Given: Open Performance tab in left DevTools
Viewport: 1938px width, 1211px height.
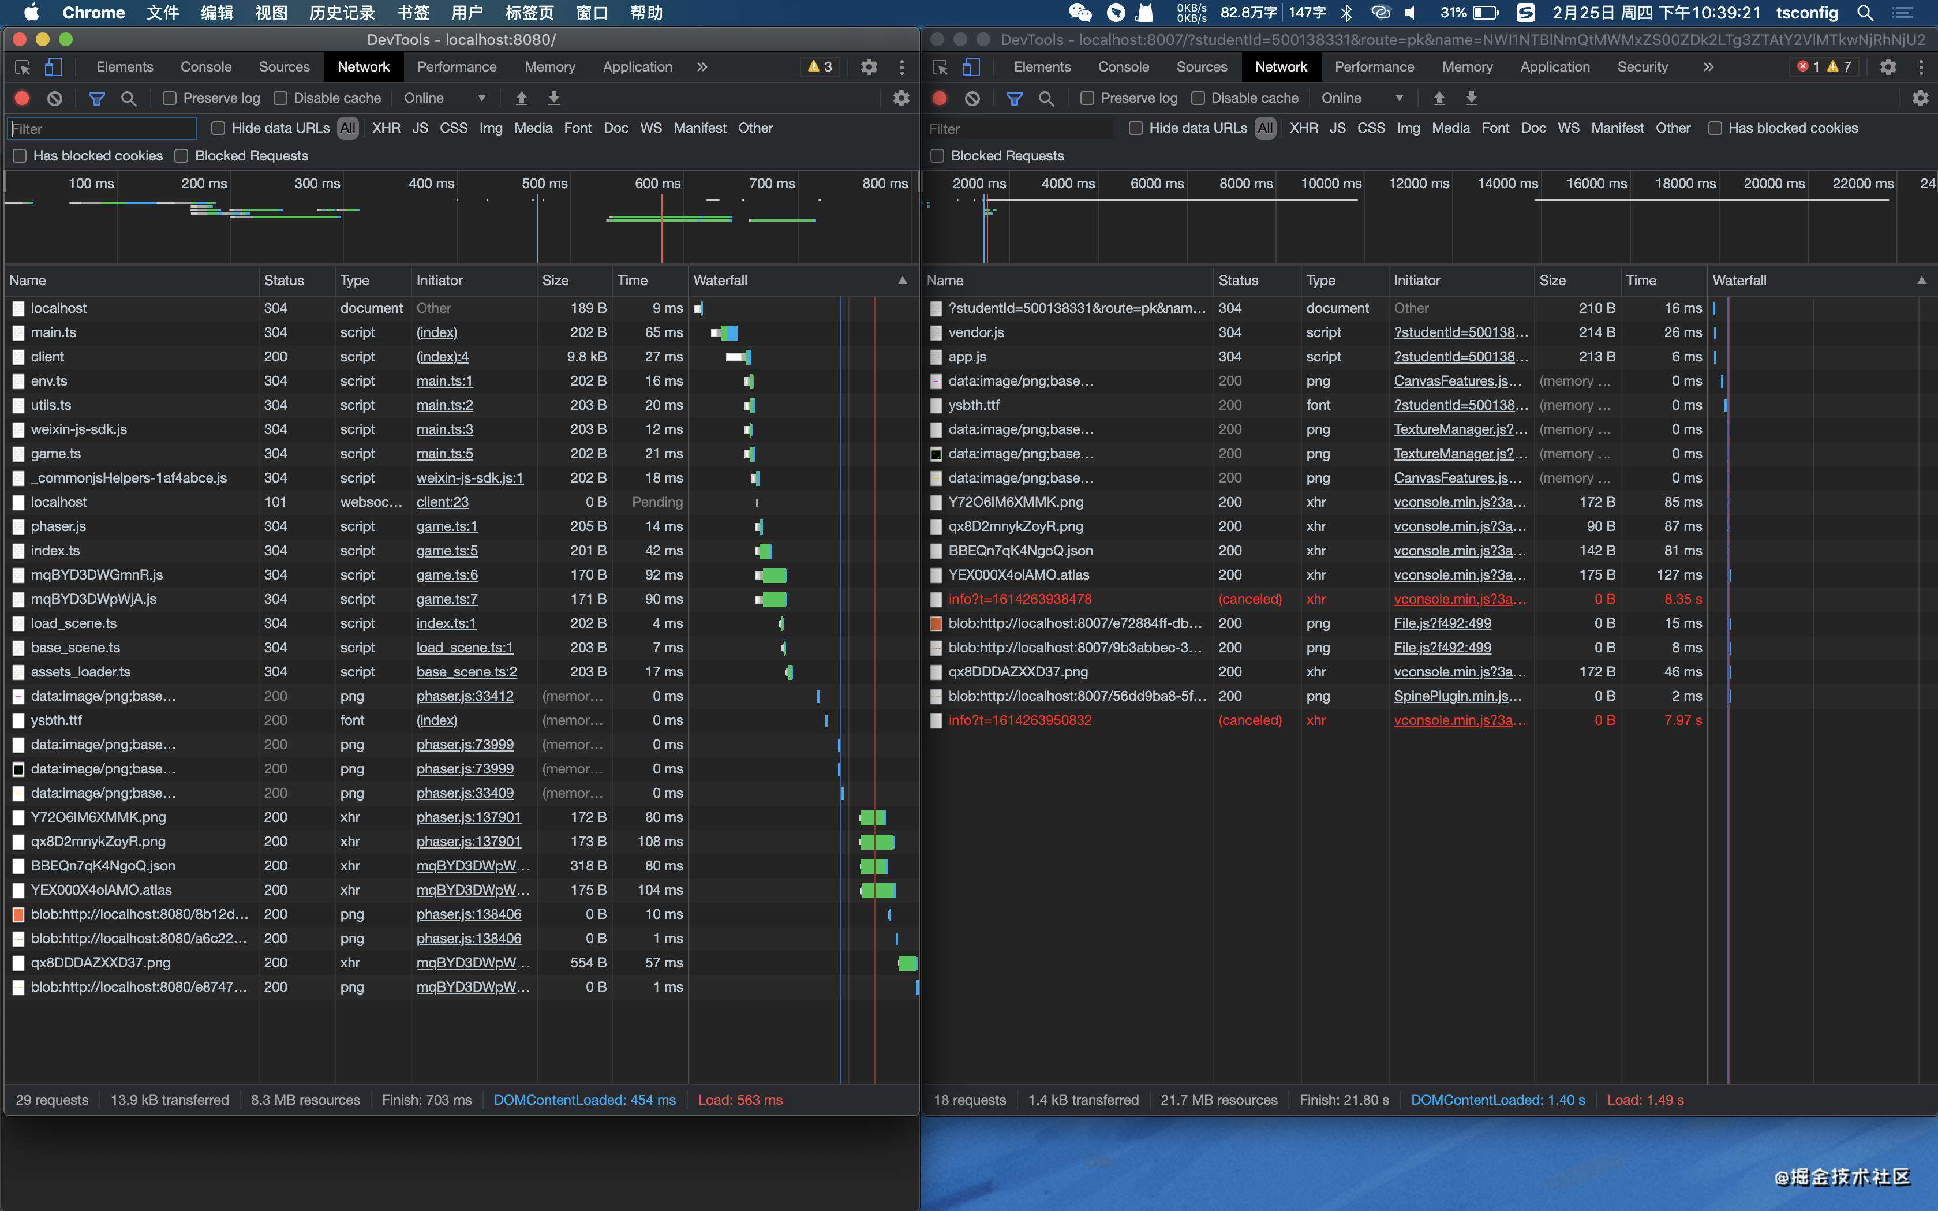Looking at the screenshot, I should click(x=457, y=68).
